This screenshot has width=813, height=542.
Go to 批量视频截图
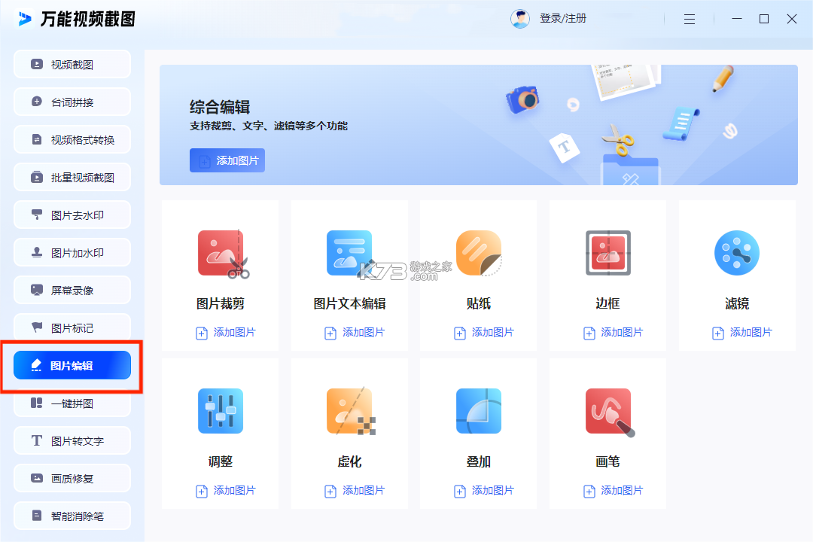[72, 178]
